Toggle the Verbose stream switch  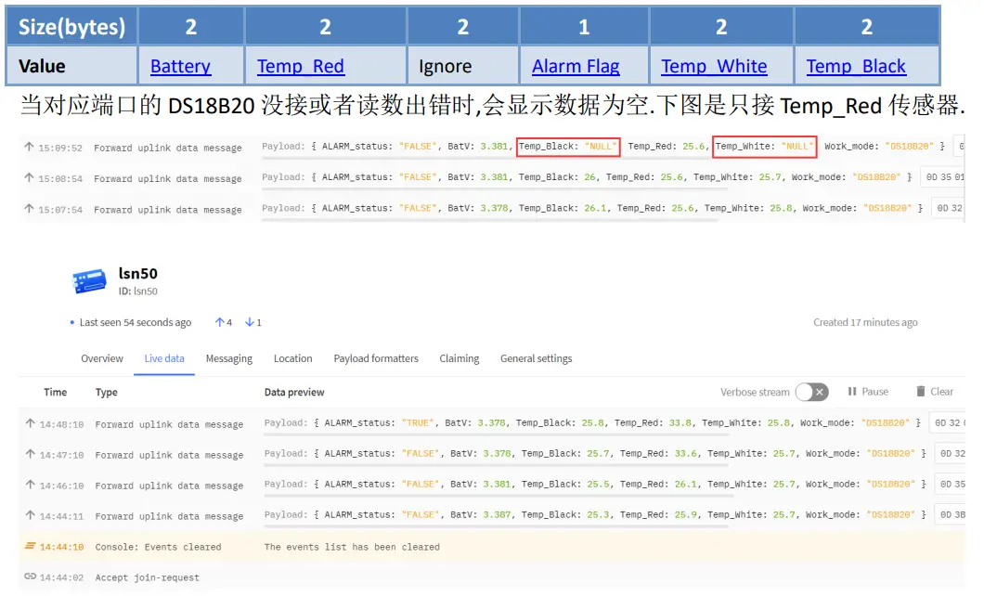click(811, 392)
